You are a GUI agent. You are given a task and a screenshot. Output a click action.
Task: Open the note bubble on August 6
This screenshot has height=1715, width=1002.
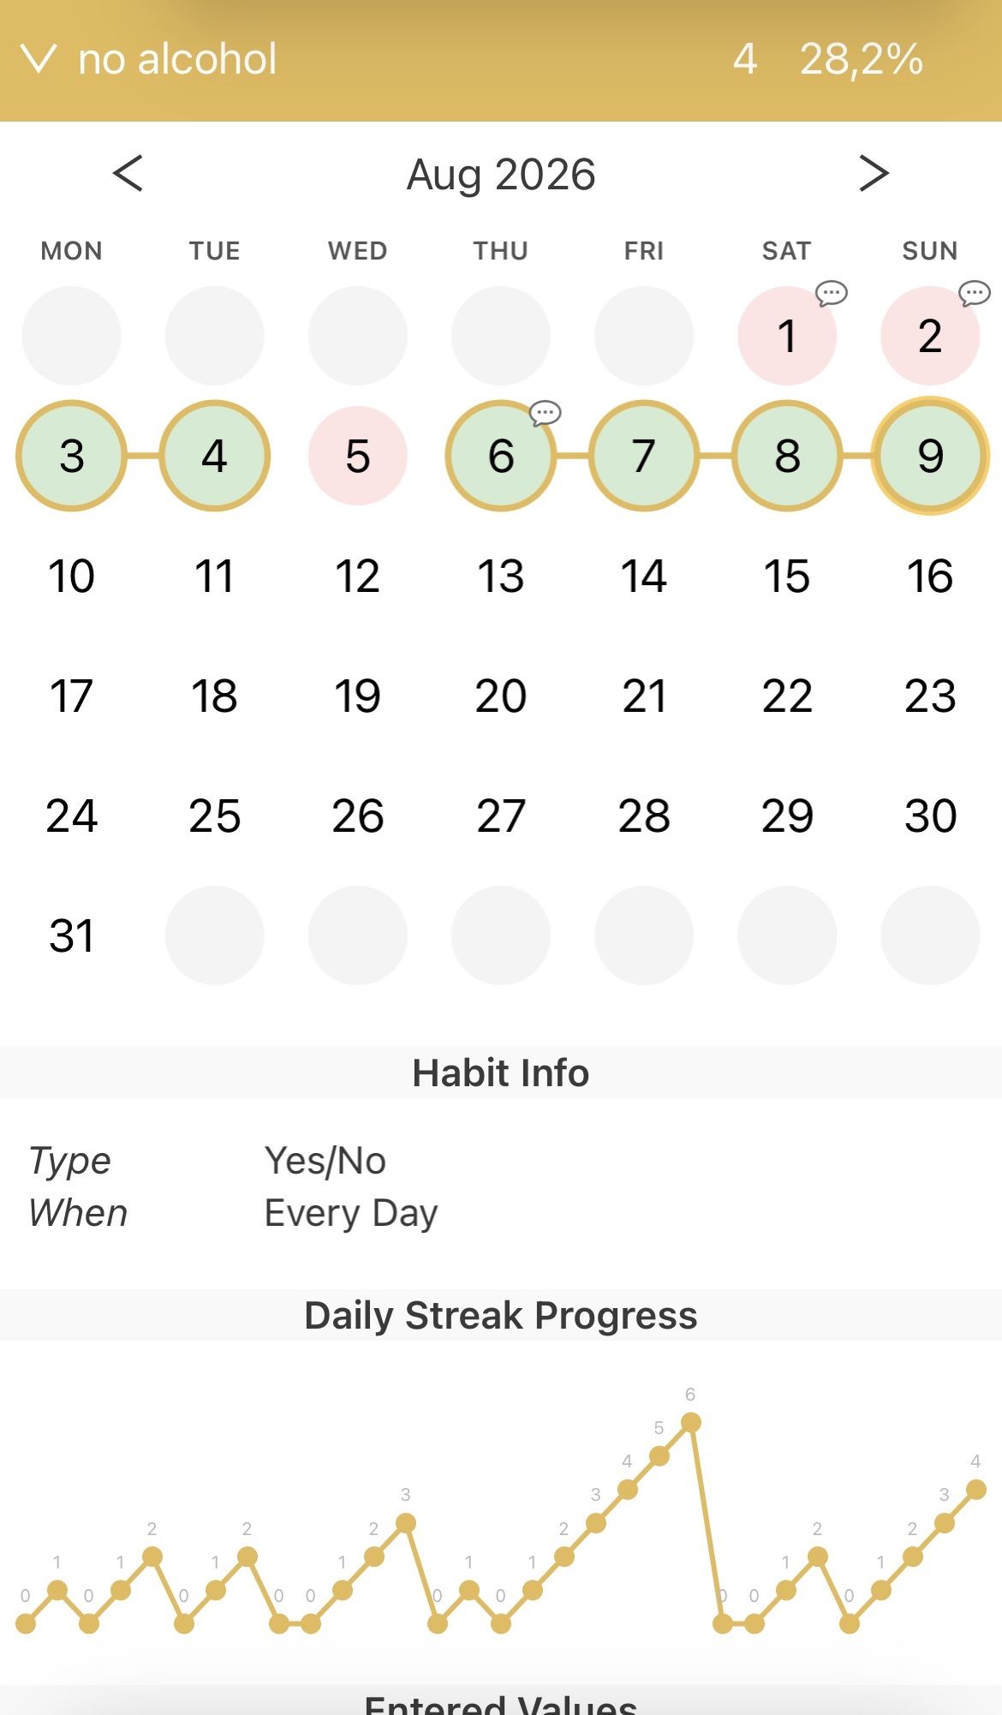click(545, 413)
